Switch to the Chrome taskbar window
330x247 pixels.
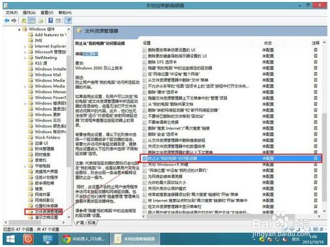pos(84,239)
